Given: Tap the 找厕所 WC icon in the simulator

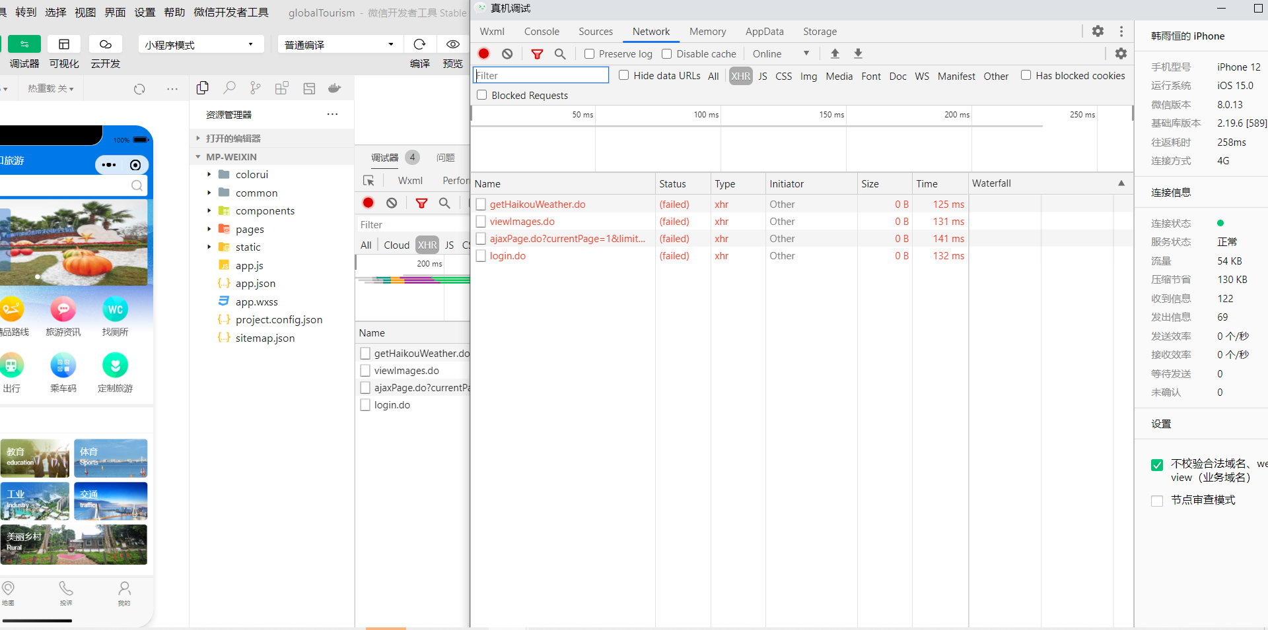Looking at the screenshot, I should (x=116, y=309).
